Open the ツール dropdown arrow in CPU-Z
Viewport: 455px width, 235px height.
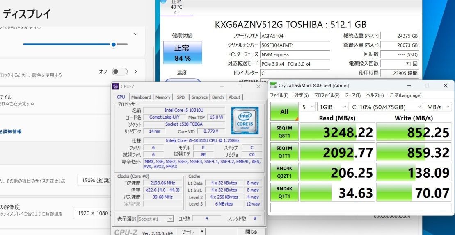(202, 232)
